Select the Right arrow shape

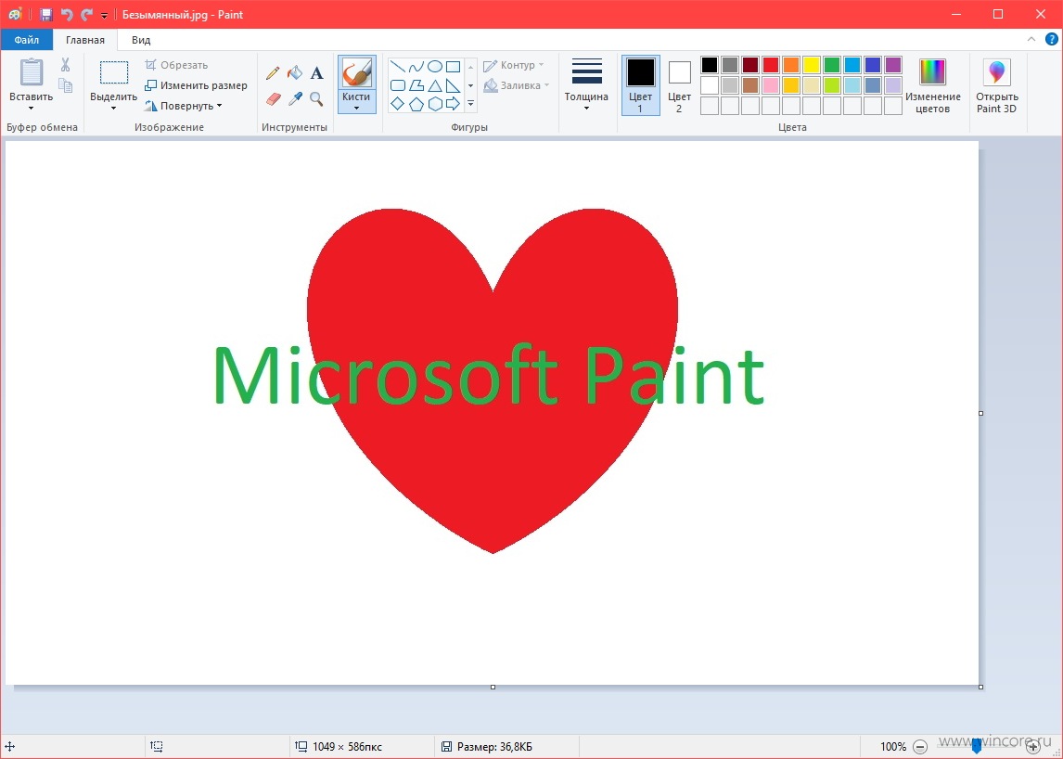453,104
